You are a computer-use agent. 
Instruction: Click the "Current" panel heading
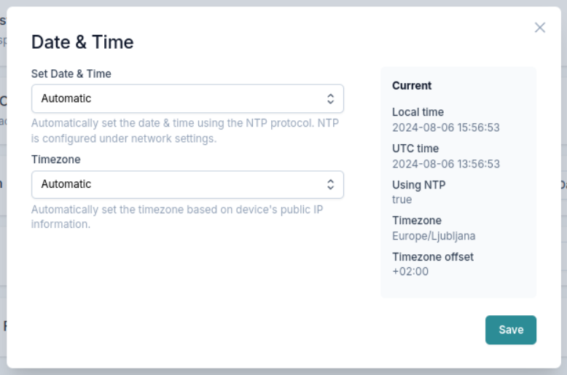tap(412, 86)
